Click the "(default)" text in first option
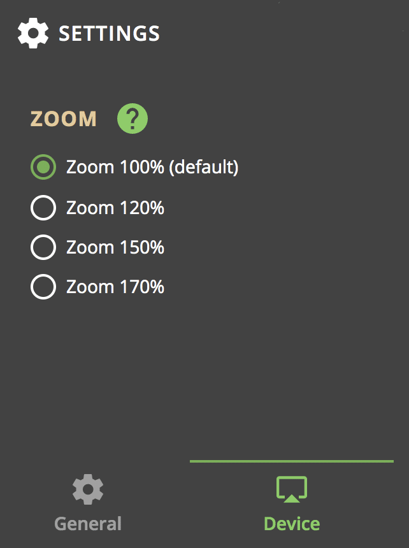 [204, 167]
